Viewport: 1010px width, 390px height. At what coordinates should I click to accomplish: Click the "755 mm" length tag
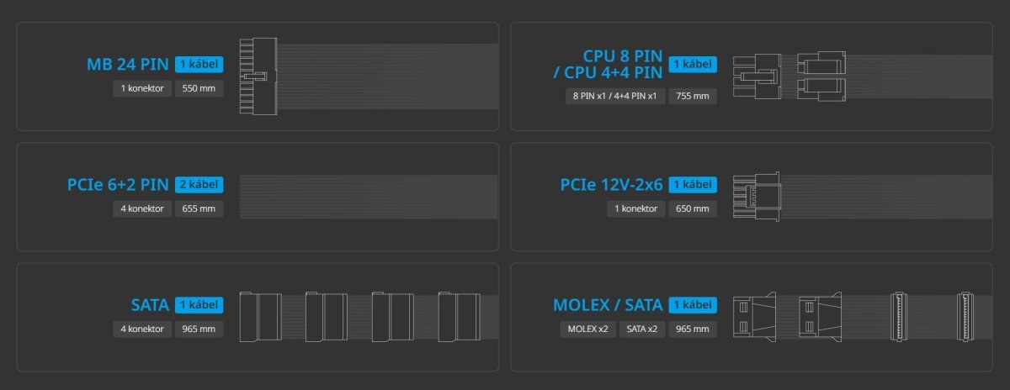point(693,96)
